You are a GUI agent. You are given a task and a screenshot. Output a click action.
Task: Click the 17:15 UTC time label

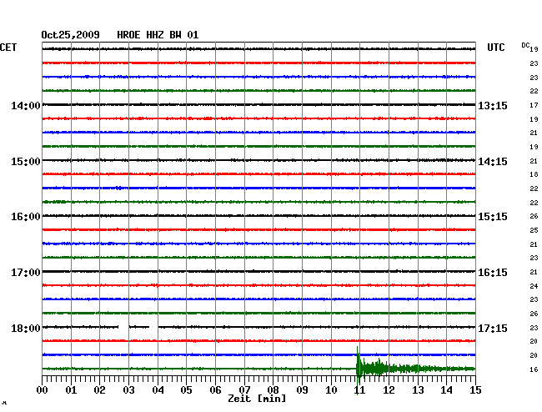coord(493,328)
